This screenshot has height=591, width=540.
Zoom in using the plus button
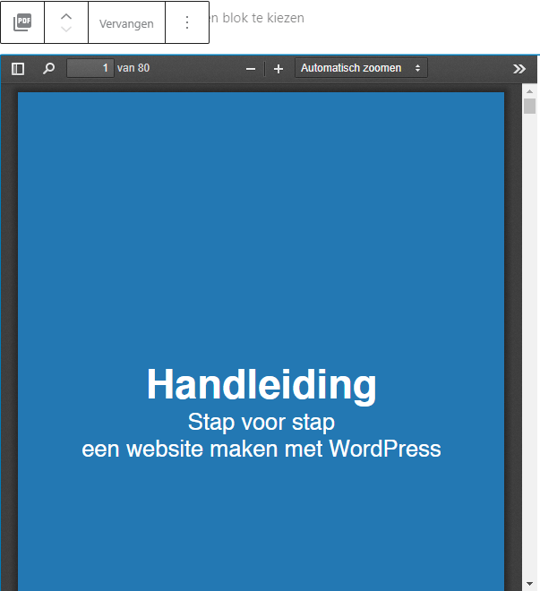coord(279,69)
